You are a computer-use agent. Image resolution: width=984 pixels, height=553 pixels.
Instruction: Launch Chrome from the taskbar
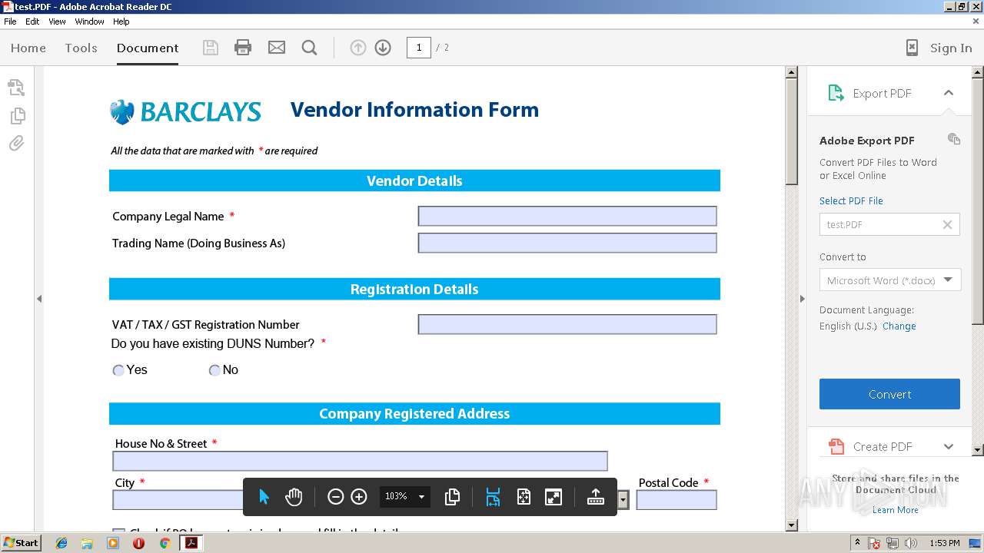(x=165, y=543)
